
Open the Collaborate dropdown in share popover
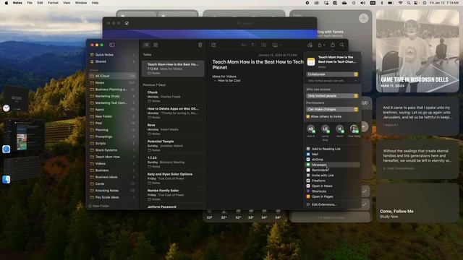click(x=332, y=74)
